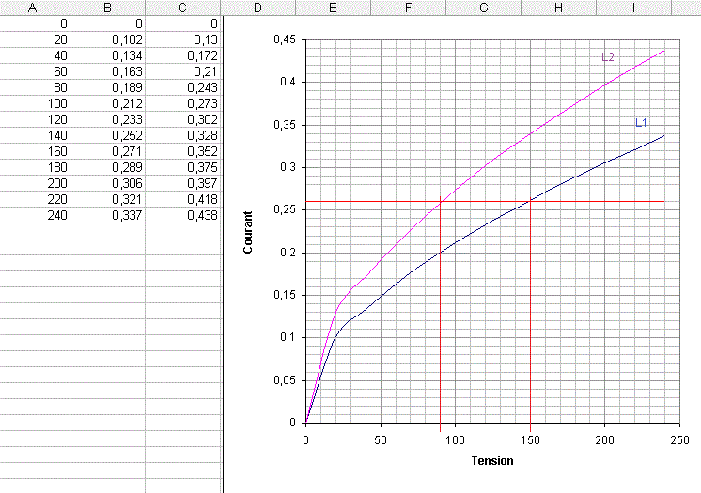Select cell with value 0,172
This screenshot has width=701, height=493.
183,55
